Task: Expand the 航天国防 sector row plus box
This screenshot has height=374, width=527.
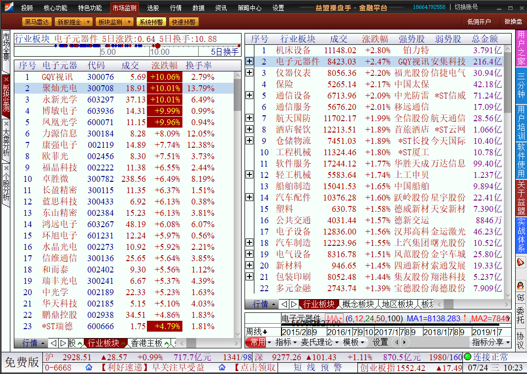Action: point(249,118)
